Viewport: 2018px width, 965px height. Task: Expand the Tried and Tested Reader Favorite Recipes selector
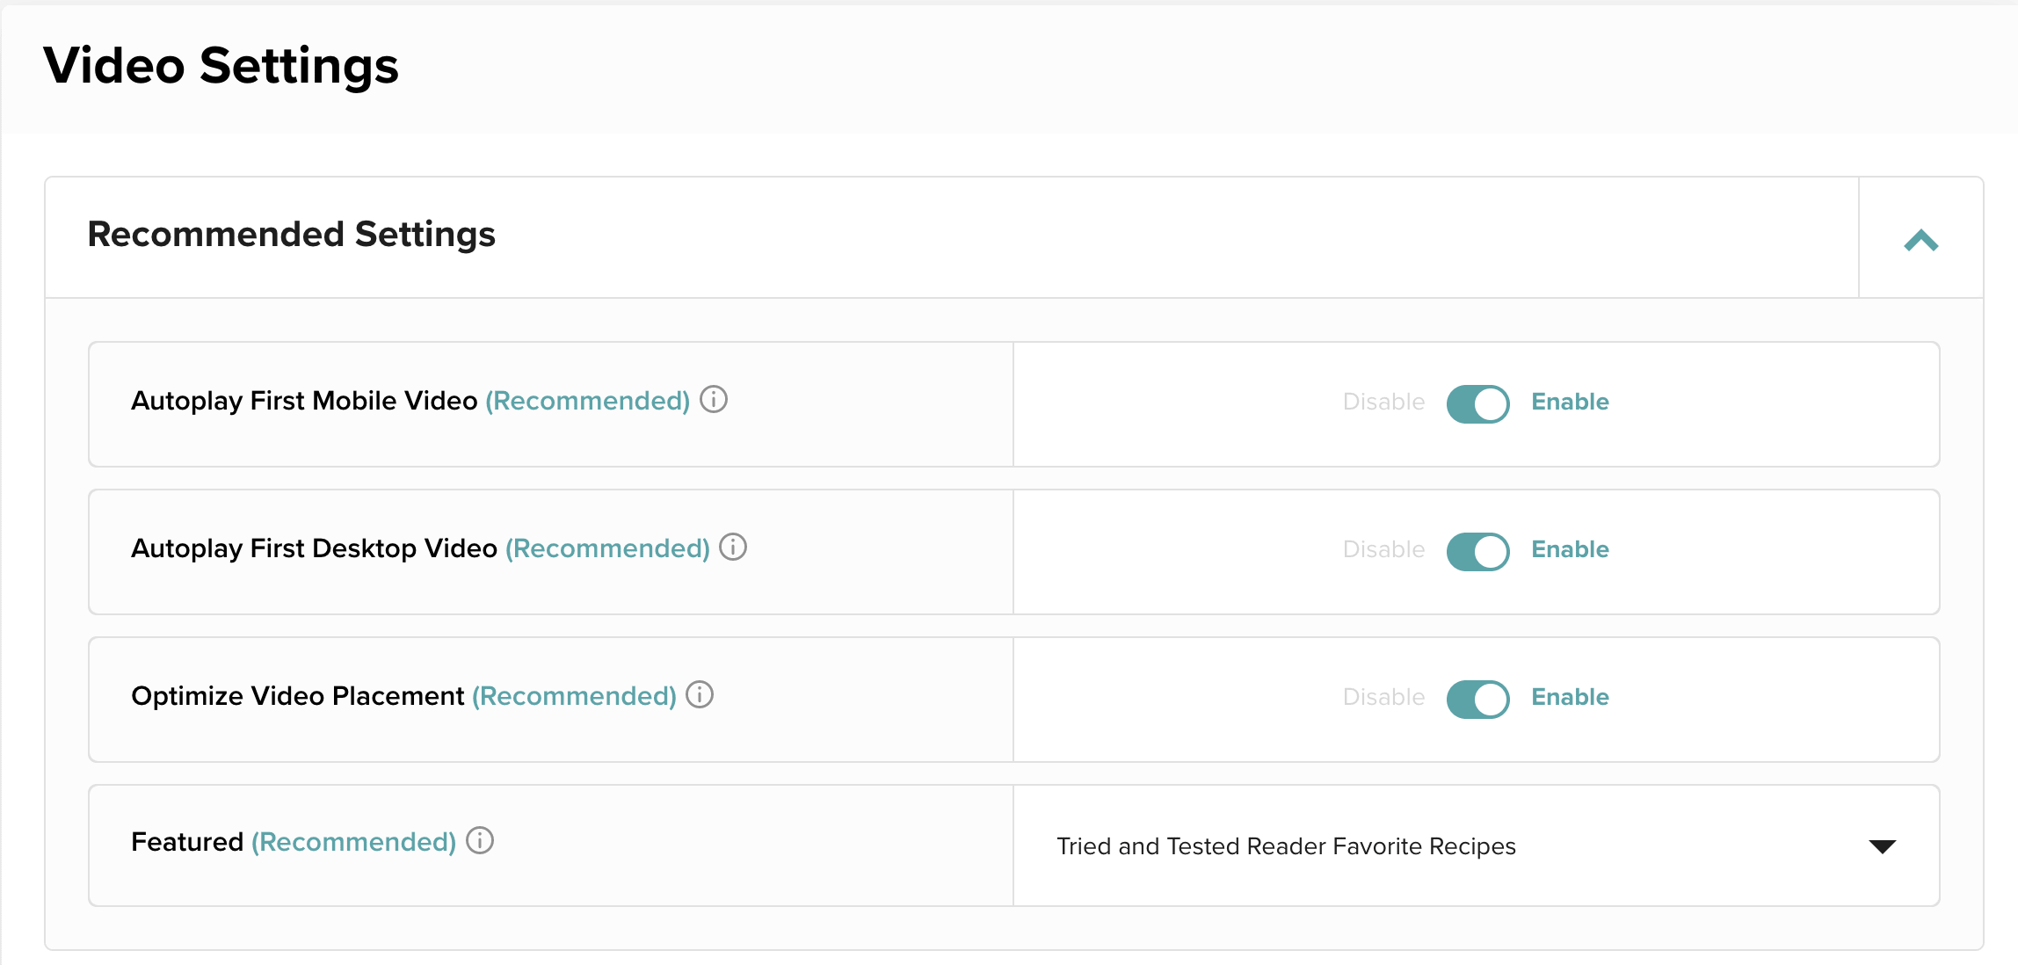(1883, 845)
